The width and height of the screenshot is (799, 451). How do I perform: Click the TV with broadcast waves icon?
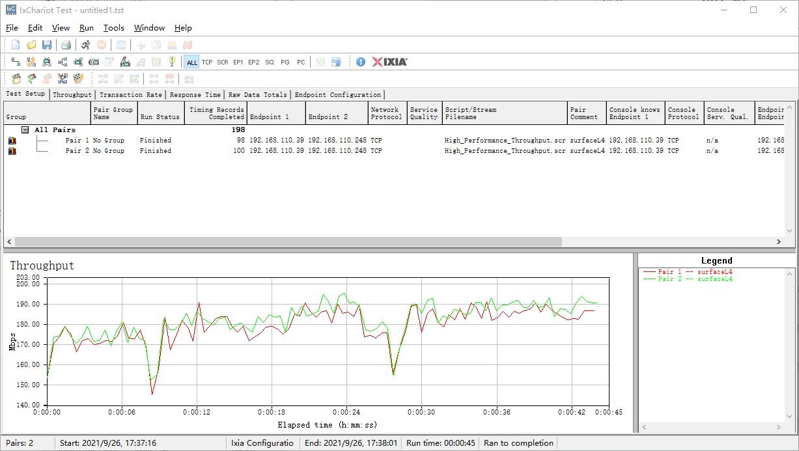click(x=94, y=62)
